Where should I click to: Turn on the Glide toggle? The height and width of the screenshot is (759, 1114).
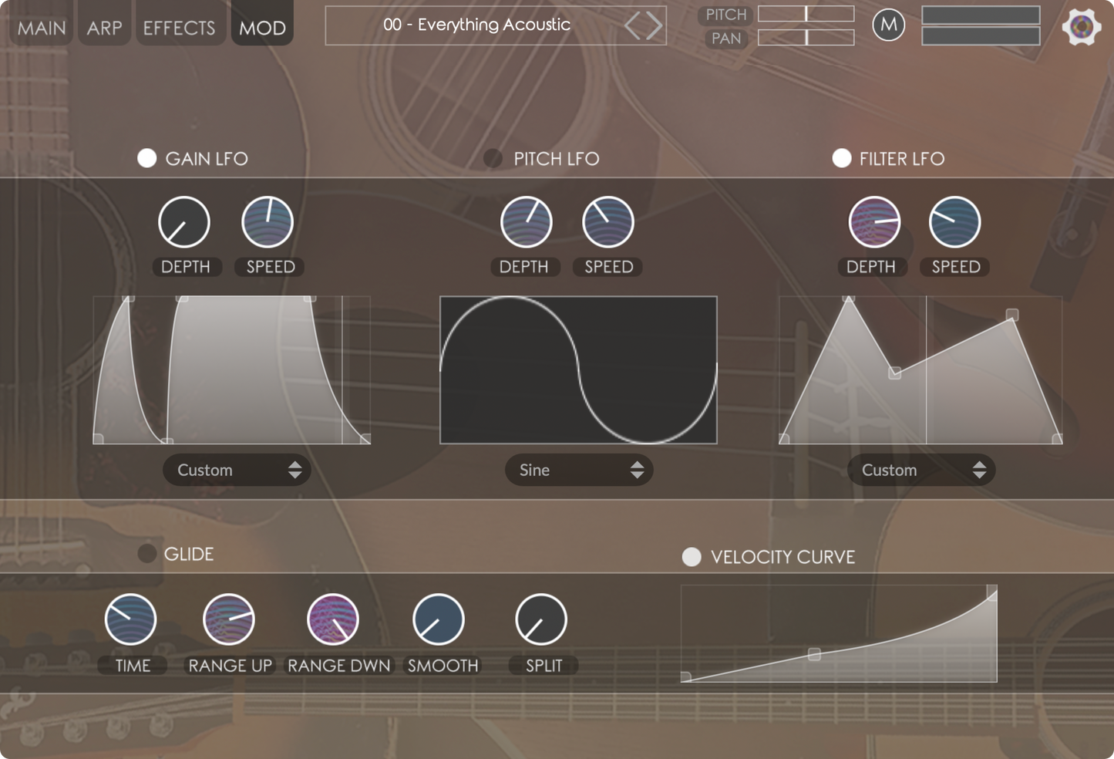(146, 554)
